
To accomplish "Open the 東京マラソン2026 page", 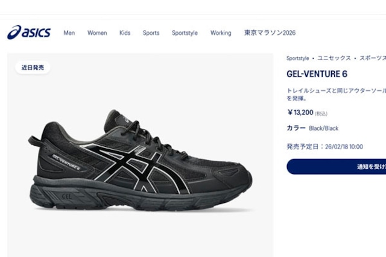I will point(270,33).
